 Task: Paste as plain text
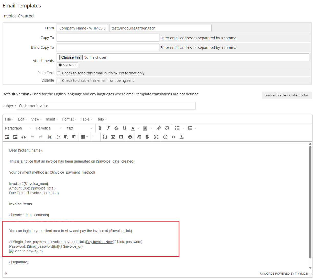74,137
